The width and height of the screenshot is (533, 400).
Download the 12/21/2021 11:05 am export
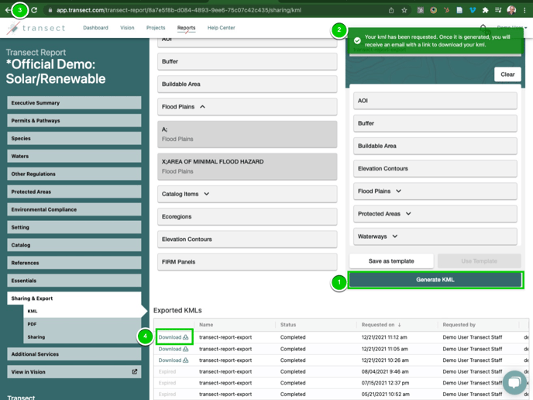[x=174, y=349]
